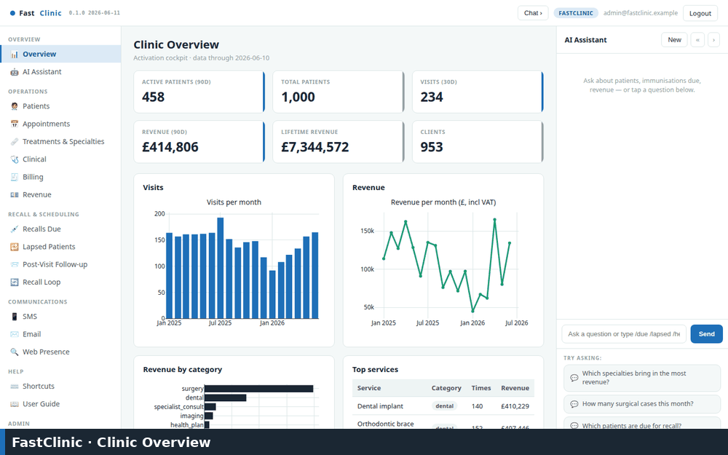Open Recalls Due in sidebar
The width and height of the screenshot is (728, 455).
[61, 229]
